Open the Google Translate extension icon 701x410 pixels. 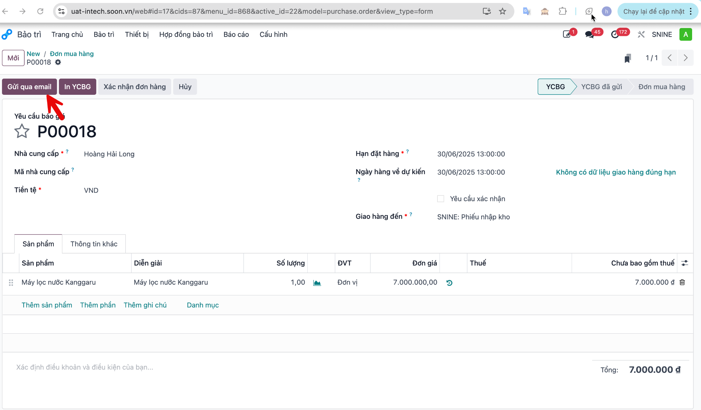[x=527, y=11]
